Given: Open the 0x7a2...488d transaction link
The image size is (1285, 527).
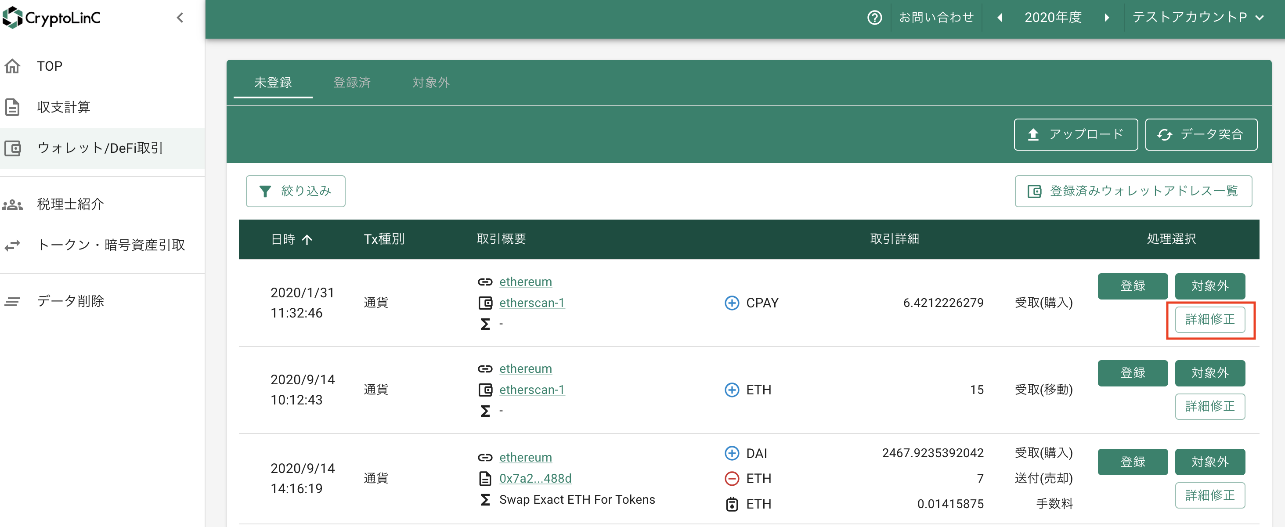Looking at the screenshot, I should point(535,479).
